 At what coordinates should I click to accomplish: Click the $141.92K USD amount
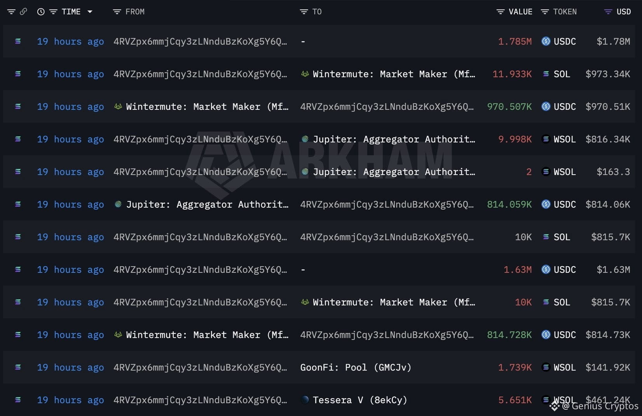pos(608,367)
